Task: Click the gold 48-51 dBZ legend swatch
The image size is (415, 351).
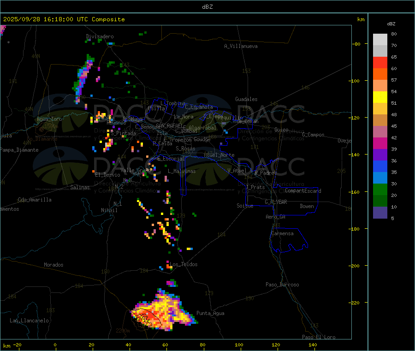Action: (380, 109)
